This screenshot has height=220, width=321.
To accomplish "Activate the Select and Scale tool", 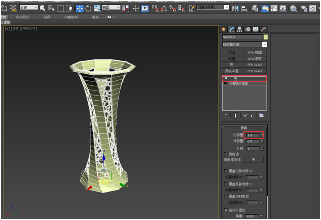I will 97,8.
